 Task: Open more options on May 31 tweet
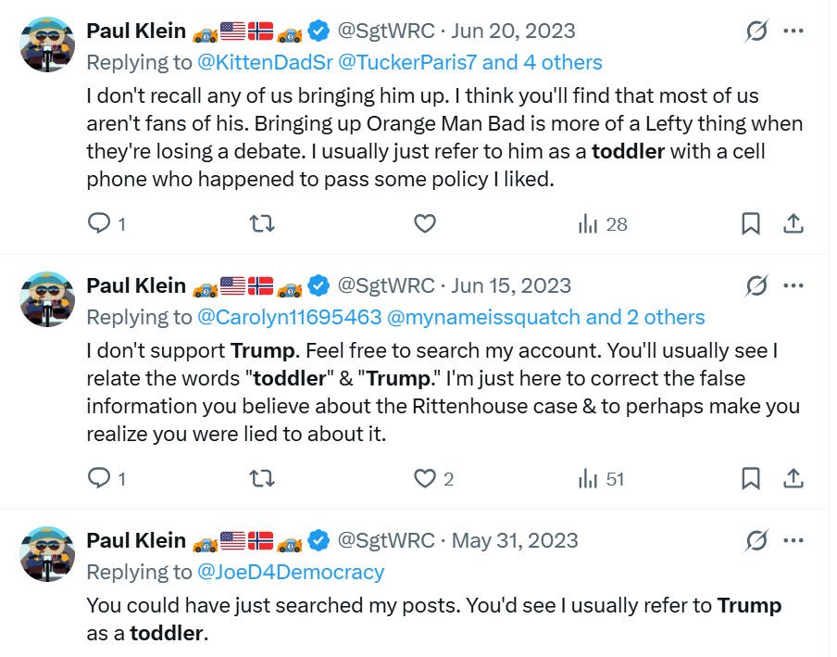[x=793, y=540]
